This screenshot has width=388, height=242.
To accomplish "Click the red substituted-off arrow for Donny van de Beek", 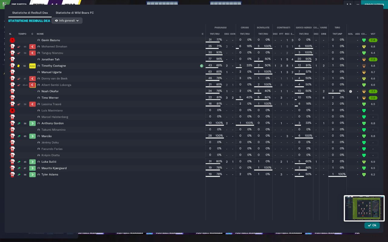I will point(32,79).
